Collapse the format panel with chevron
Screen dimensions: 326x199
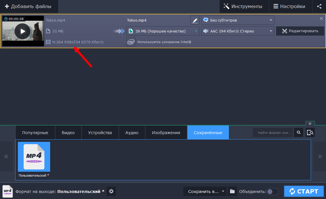310,123
